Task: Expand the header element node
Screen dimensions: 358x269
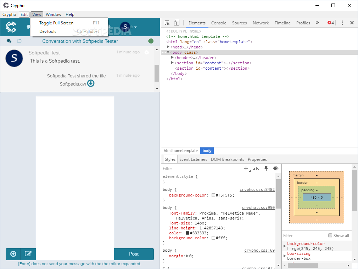Action: (x=172, y=58)
